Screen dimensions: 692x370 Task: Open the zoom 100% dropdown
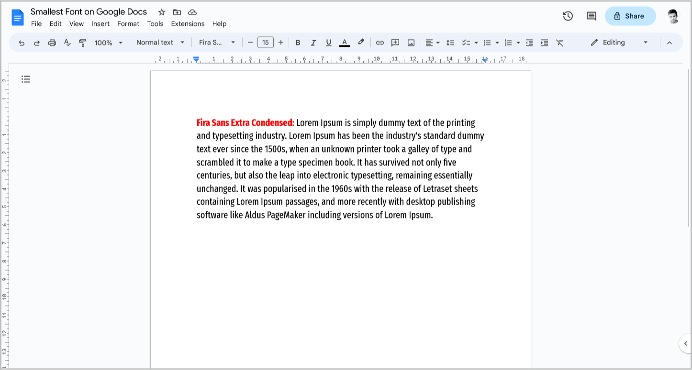[x=109, y=43]
